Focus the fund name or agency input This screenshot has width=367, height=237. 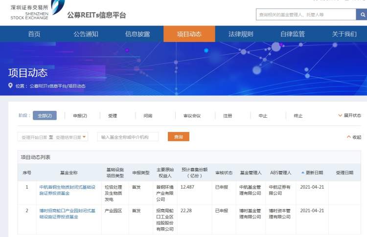(x=128, y=137)
